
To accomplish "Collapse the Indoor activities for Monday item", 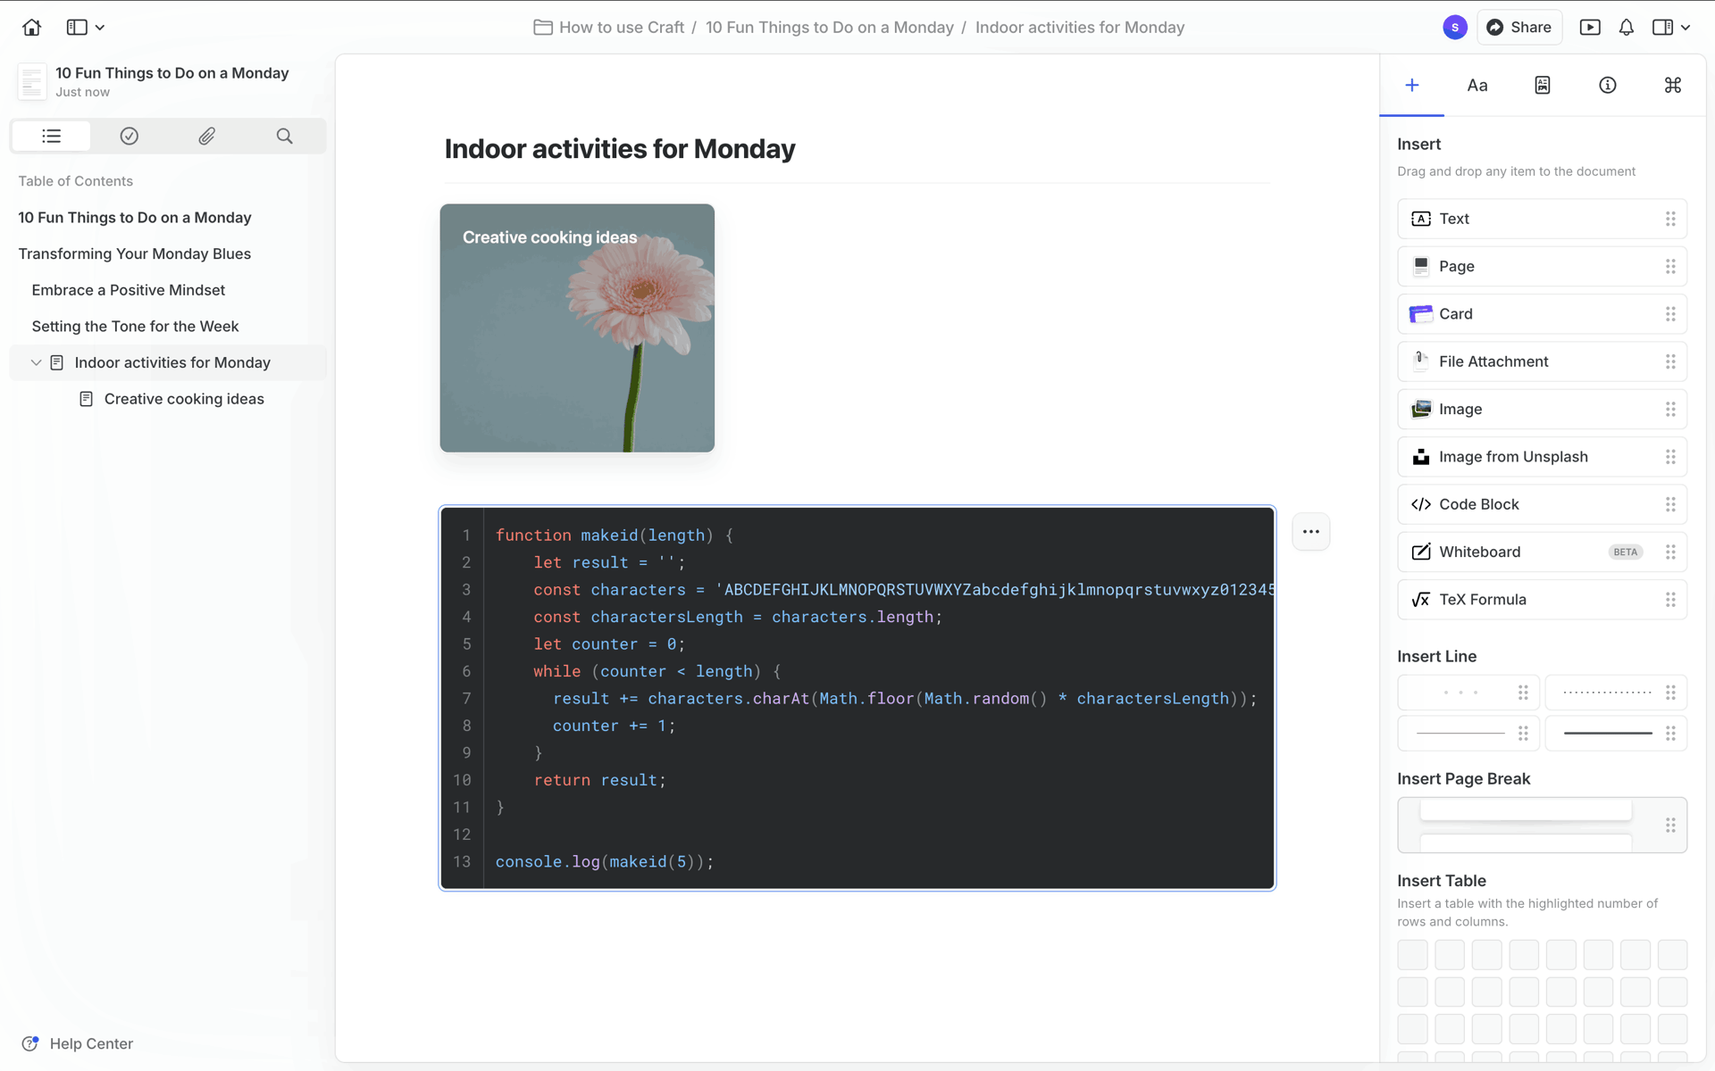I will (x=36, y=362).
